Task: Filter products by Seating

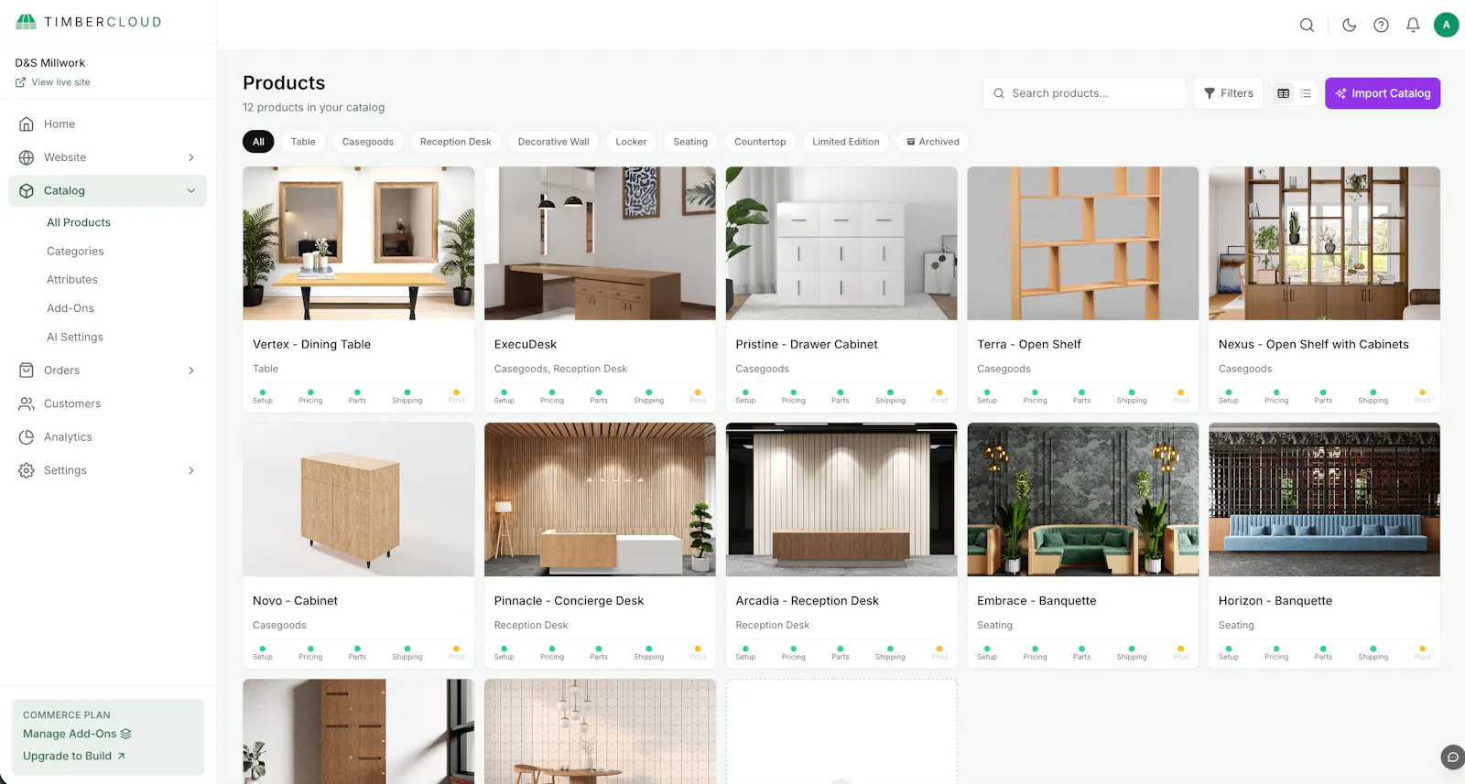Action: [690, 142]
